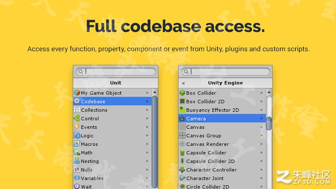The width and height of the screenshot is (336, 189).
Task: Click the Unity Engine scroll-up arrow
Action: pos(269,92)
